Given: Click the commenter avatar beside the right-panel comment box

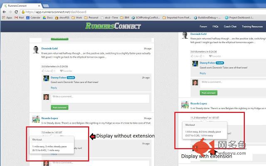Looking at the screenshot, I should [195, 83].
